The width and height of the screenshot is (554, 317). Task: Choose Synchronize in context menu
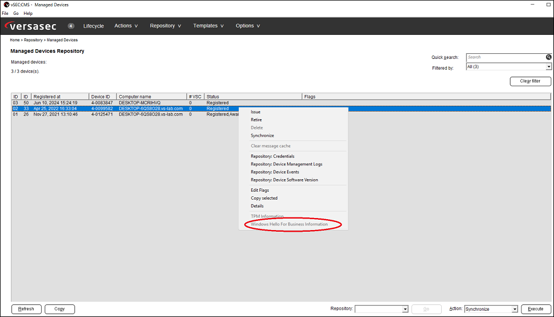[262, 136]
